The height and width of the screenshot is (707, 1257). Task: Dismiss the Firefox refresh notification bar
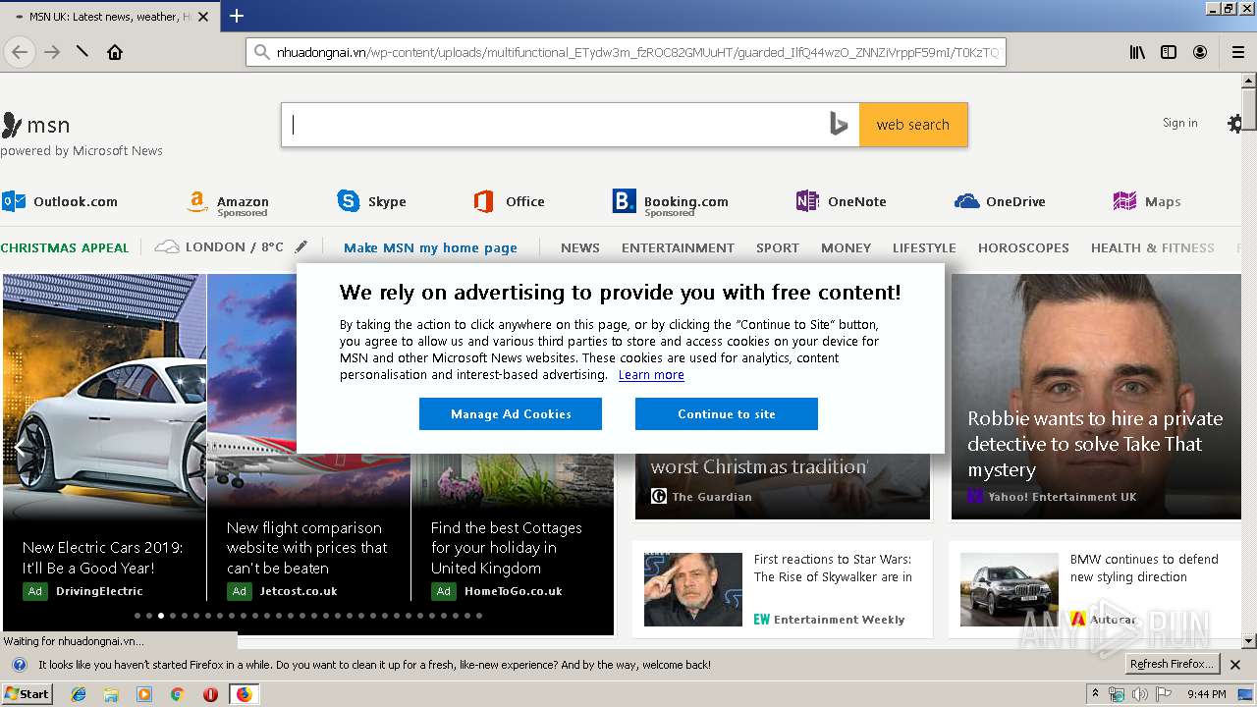1235,665
